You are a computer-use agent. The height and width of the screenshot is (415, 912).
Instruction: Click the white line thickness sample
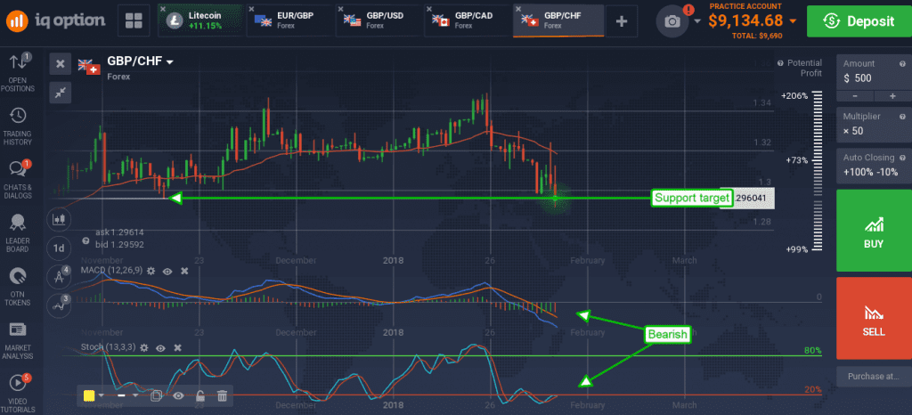click(122, 395)
